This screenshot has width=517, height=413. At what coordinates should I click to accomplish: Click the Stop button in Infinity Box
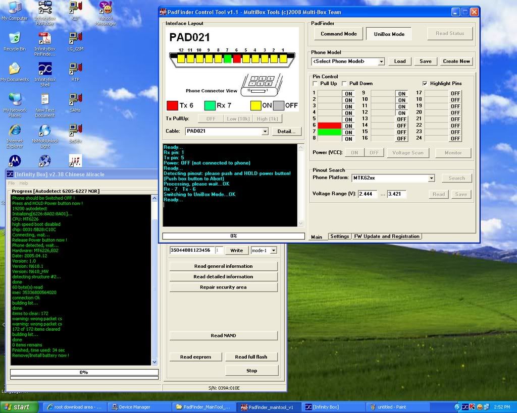pyautogui.click(x=251, y=371)
